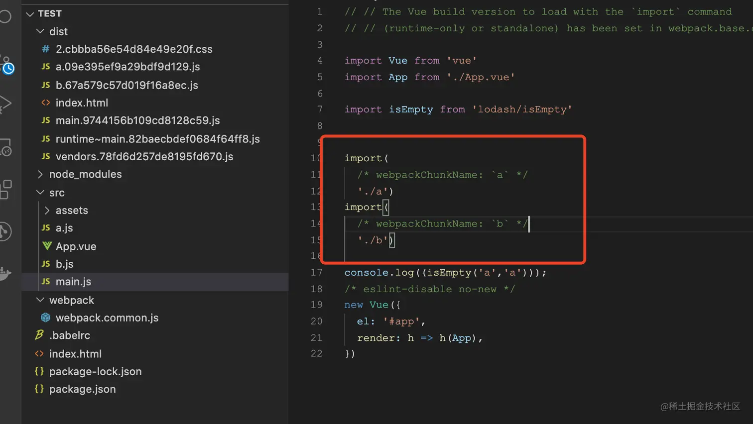Open b.67a579c57d019f16a8ec.js in dist
This screenshot has width=753, height=424.
(x=127, y=85)
